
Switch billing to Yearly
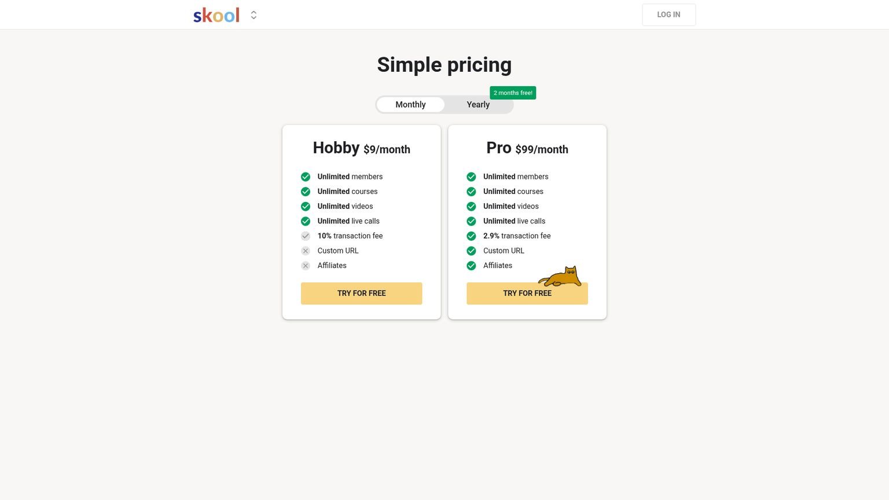pos(477,105)
